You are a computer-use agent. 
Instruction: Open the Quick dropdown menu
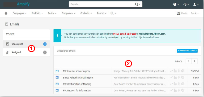(195, 13)
